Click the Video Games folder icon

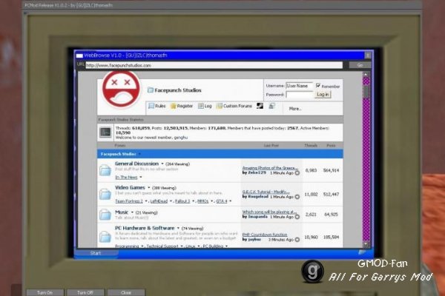pyautogui.click(x=105, y=195)
